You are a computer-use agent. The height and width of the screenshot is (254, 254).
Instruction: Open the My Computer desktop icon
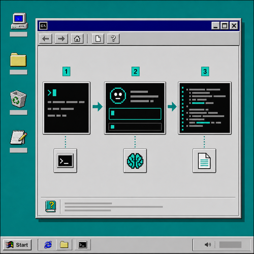tap(19, 21)
